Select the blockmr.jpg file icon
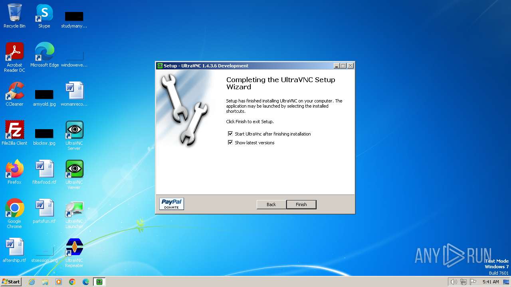The width and height of the screenshot is (511, 287). 44,136
